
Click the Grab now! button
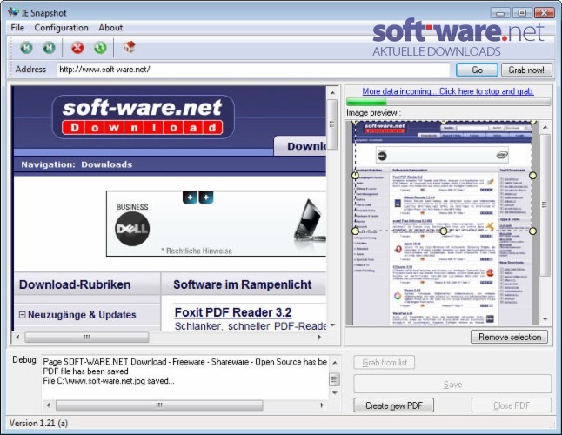coord(526,70)
